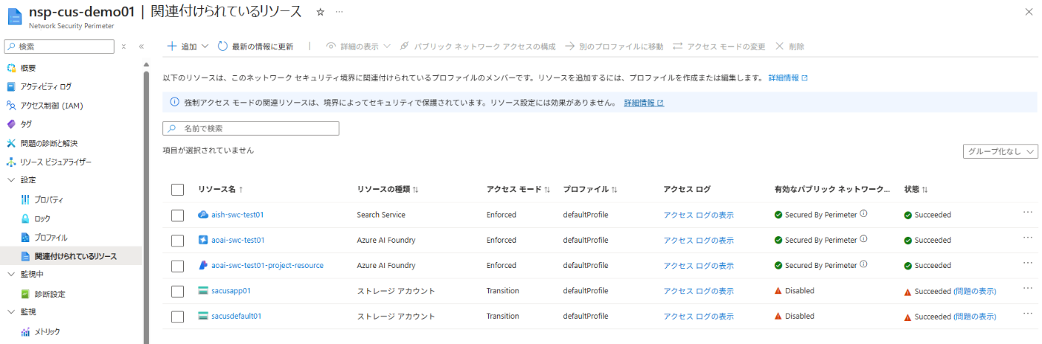The image size is (1042, 344).
Task: Show access log for aish-swc-test01
Action: [698, 215]
